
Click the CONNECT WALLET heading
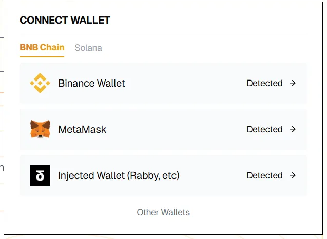point(65,21)
